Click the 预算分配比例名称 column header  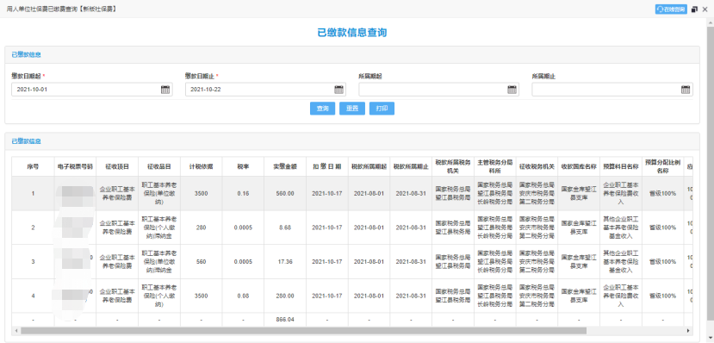pyautogui.click(x=662, y=166)
